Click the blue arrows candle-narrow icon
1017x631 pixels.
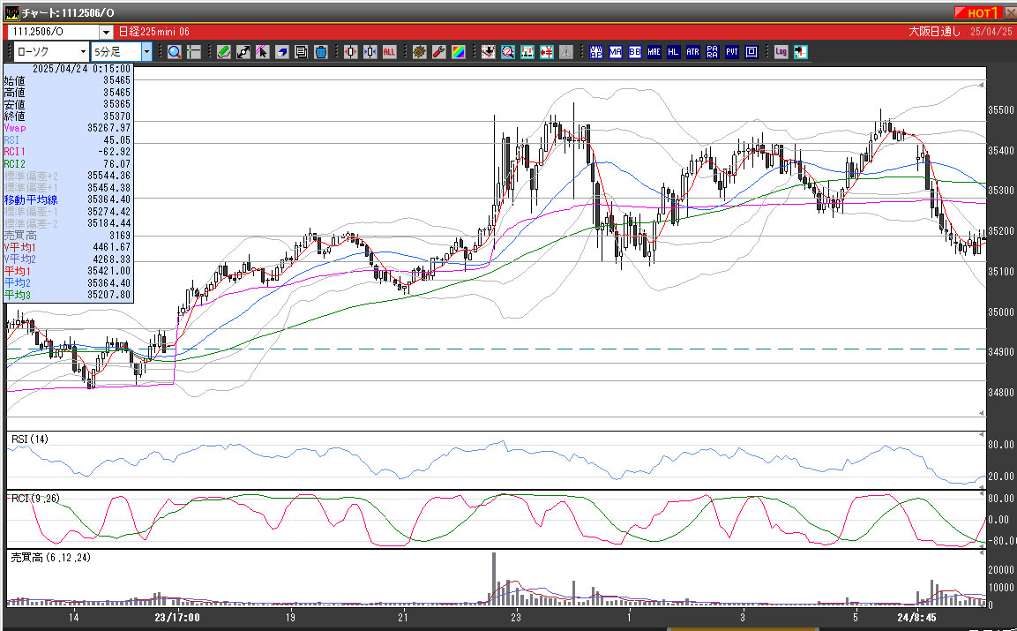(x=370, y=52)
